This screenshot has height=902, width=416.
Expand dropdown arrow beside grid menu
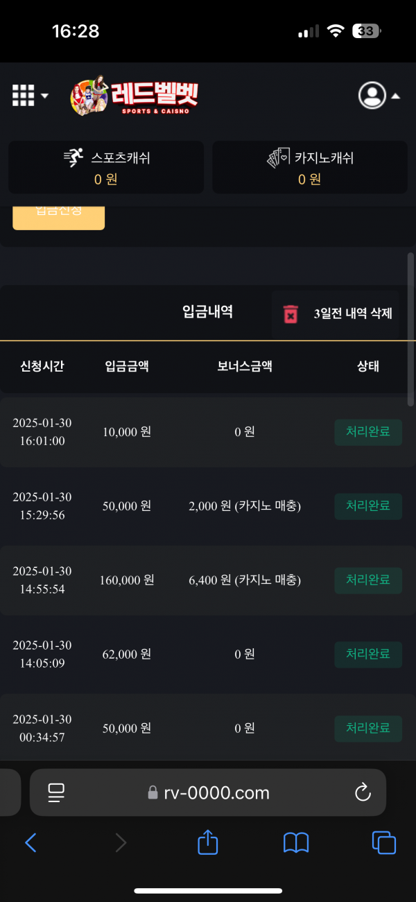(45, 96)
